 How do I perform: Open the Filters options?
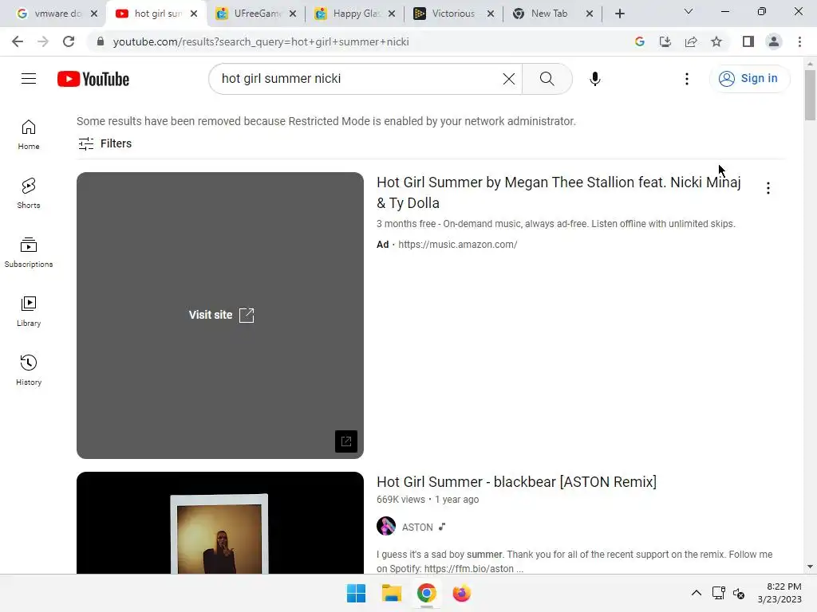click(x=105, y=143)
